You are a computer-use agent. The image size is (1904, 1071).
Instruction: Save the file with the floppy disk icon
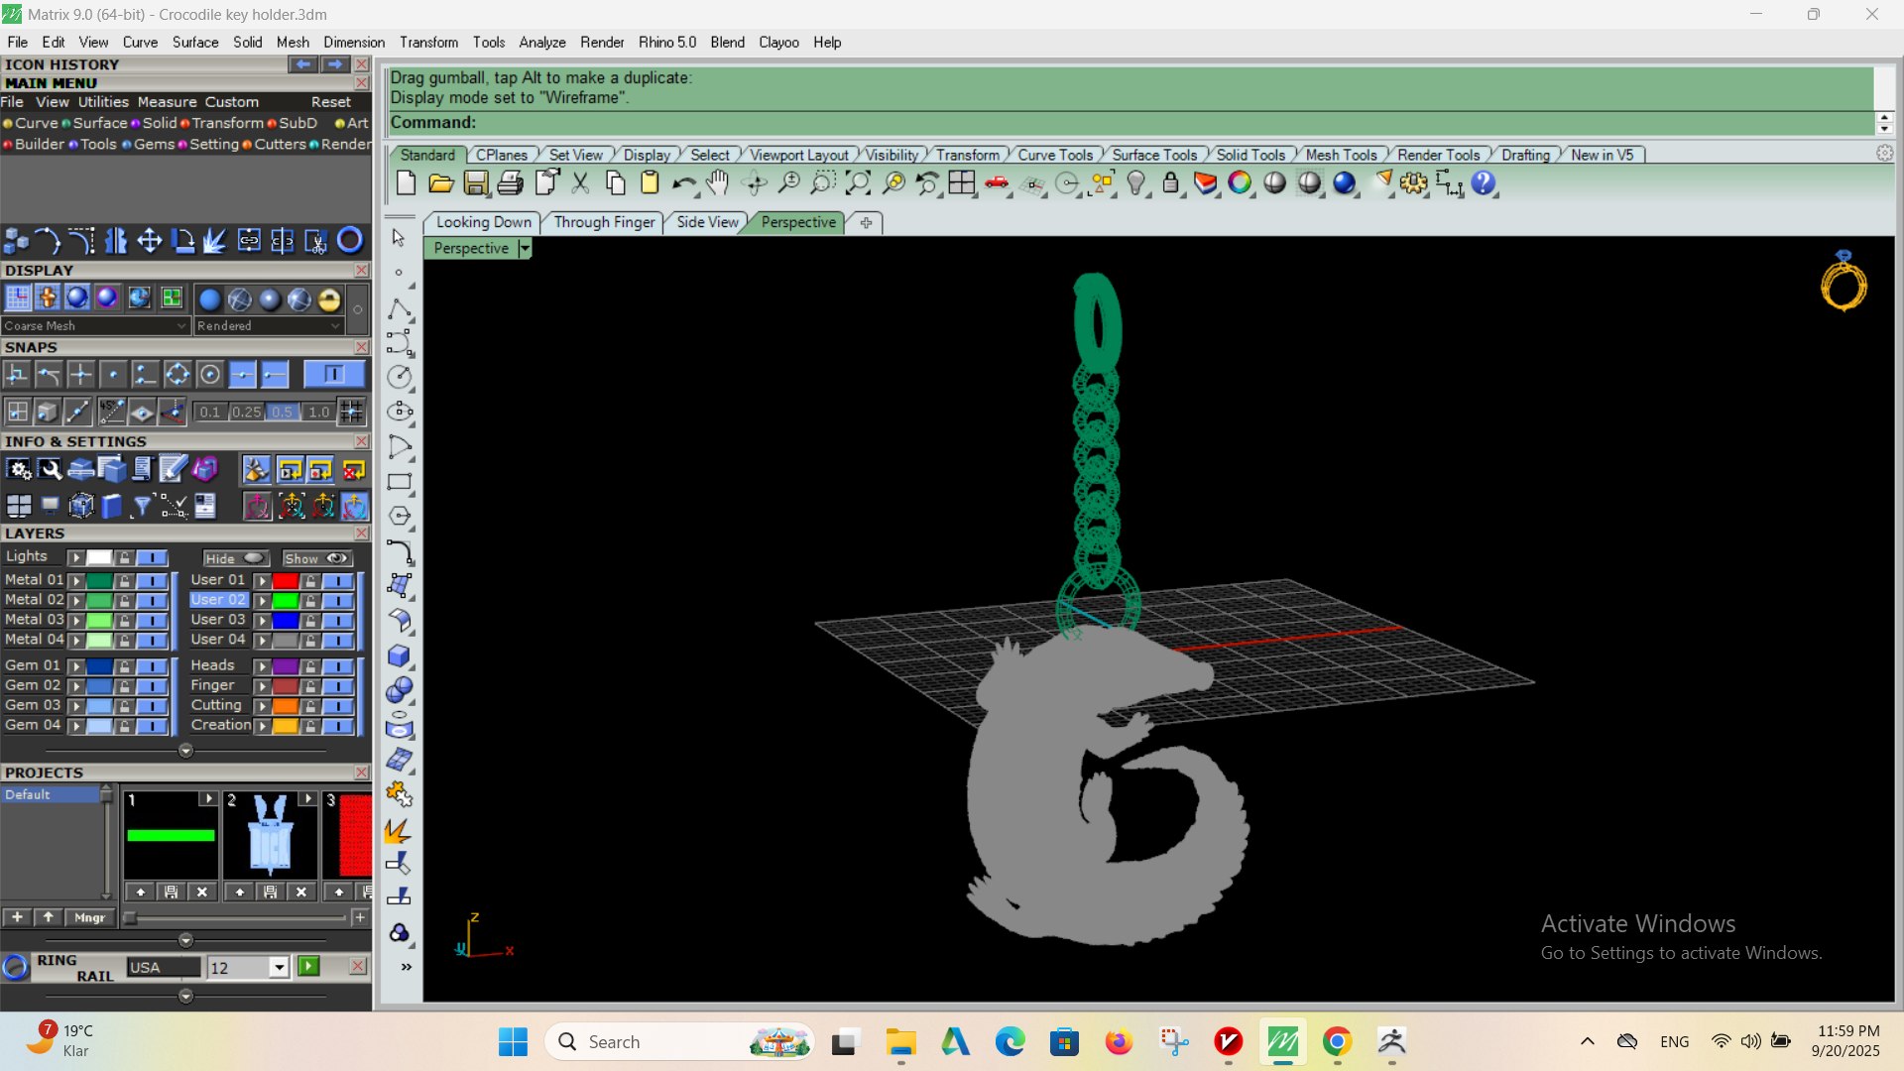(x=476, y=183)
